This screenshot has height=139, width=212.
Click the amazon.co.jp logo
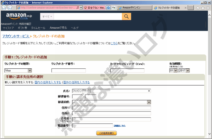[19, 16]
